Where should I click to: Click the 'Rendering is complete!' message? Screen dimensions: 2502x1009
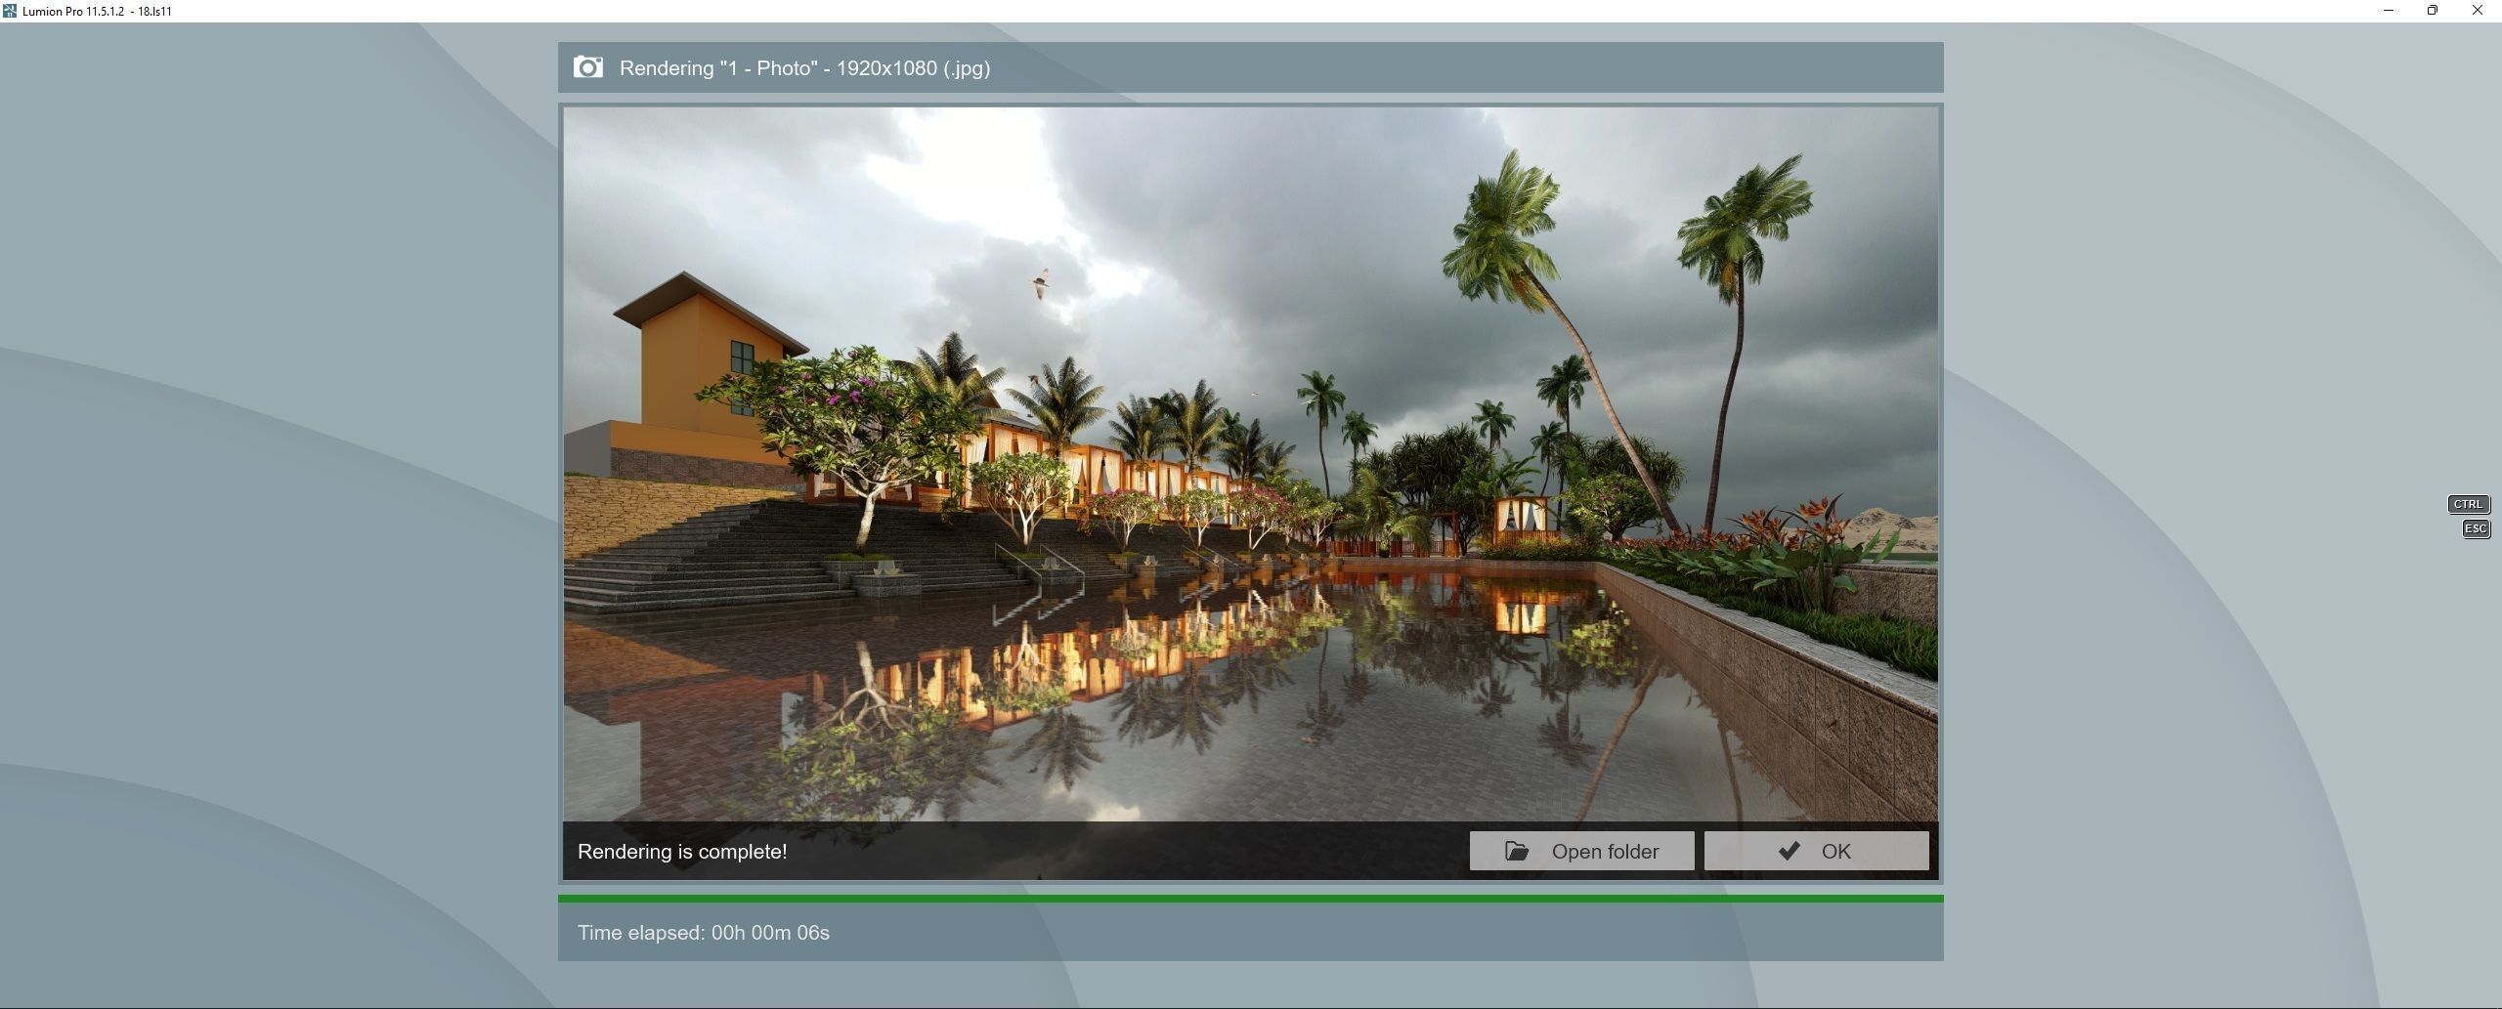click(682, 852)
